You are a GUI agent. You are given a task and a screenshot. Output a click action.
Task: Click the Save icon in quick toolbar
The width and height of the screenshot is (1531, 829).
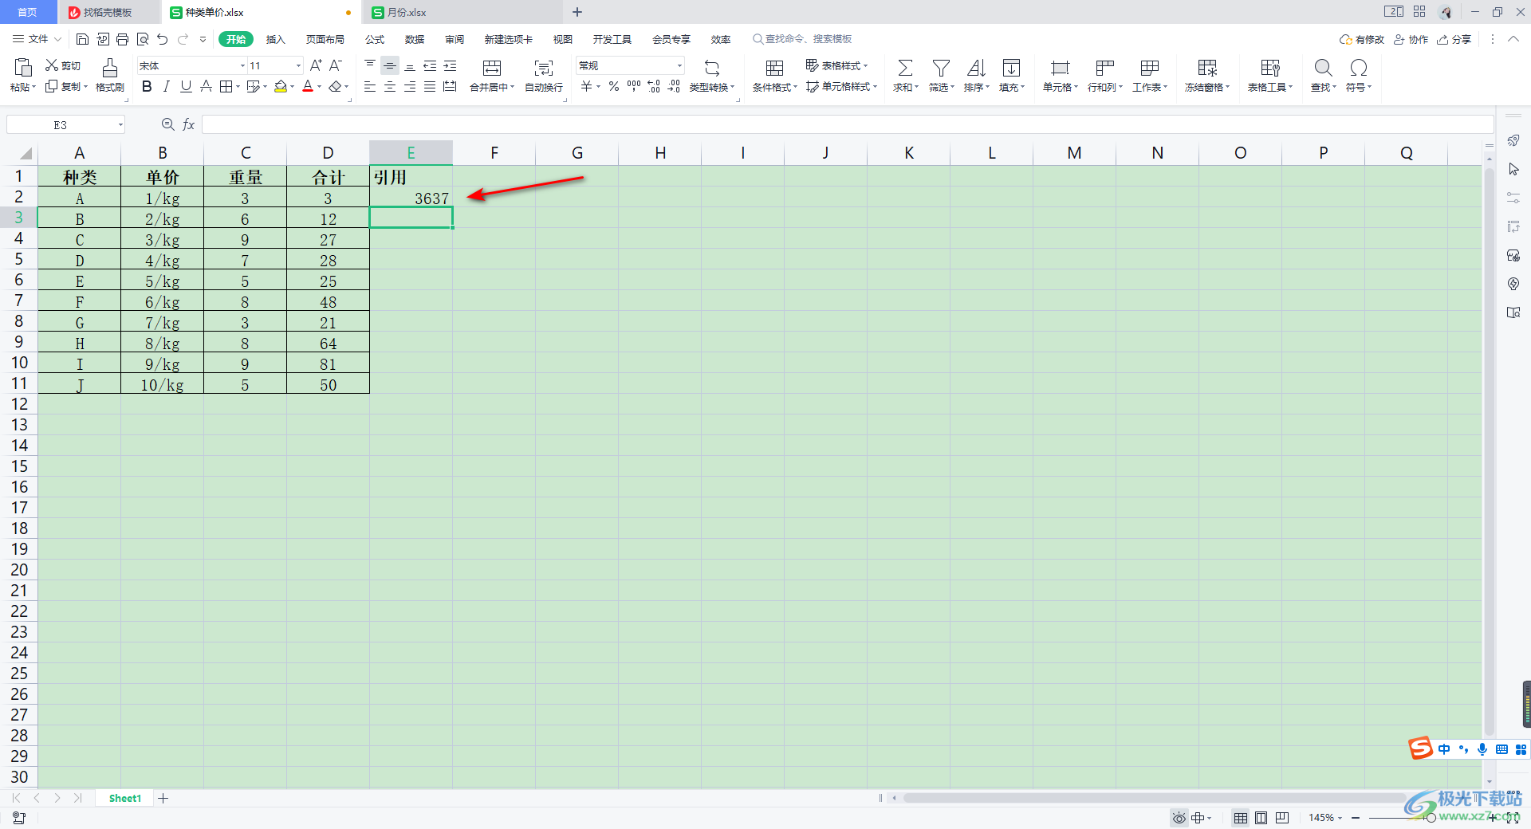point(82,39)
